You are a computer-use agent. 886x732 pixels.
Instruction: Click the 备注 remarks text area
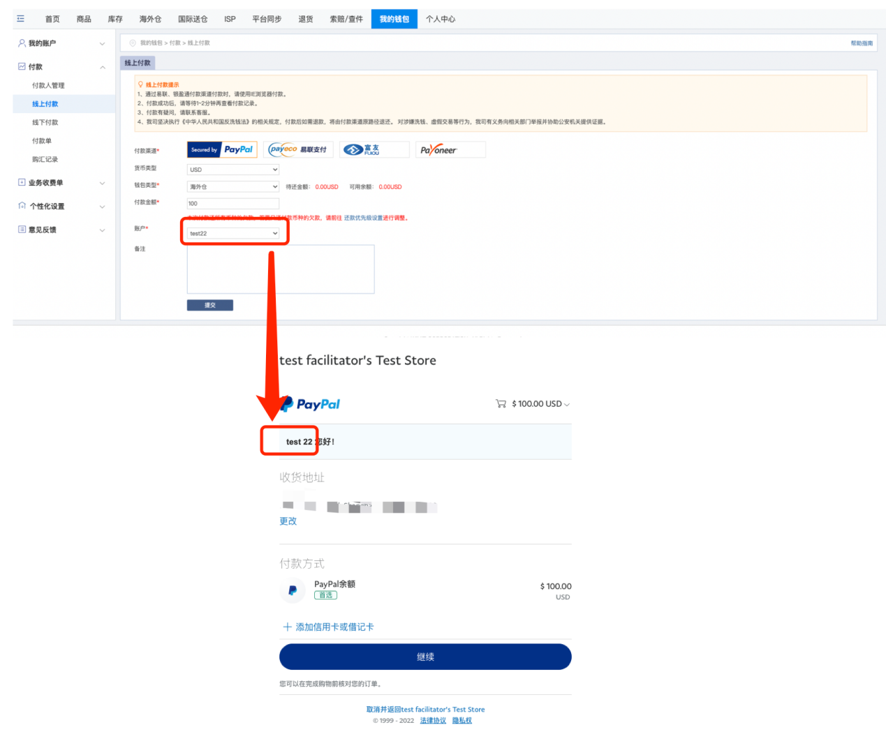[x=281, y=269]
